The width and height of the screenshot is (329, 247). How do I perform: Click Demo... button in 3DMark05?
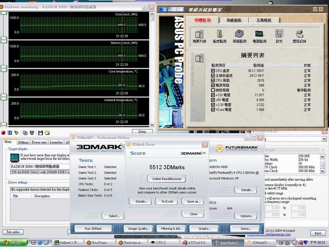point(246,228)
